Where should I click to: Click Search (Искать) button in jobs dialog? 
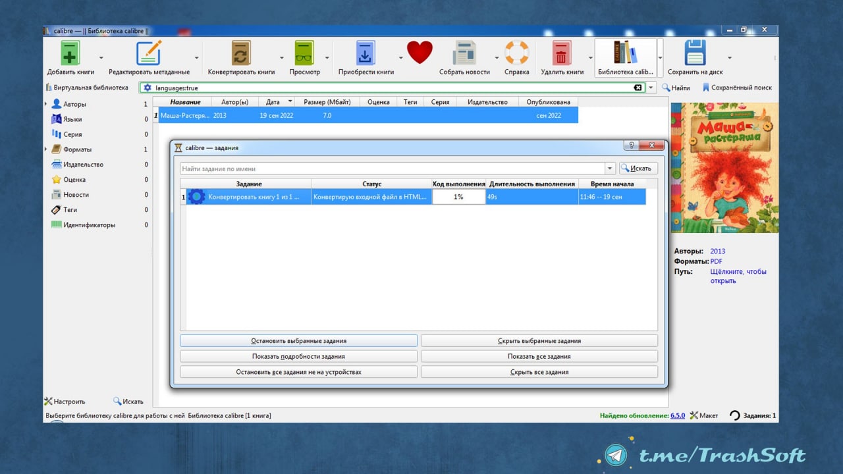[638, 169]
